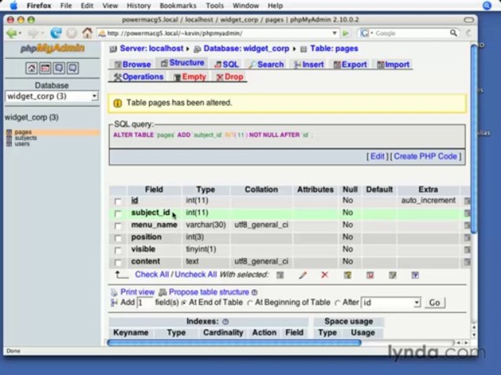The image size is (501, 375).
Task: Reload the page with Firefox refresh icon
Action: tap(56, 33)
